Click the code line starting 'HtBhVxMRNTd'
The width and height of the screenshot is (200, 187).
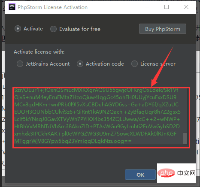coord(97,127)
